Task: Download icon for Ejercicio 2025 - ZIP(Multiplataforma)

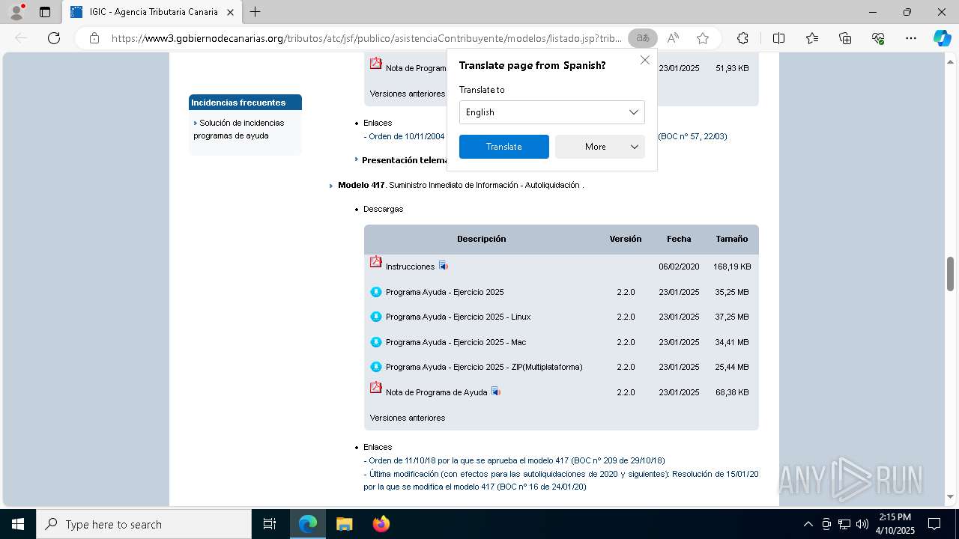Action: 376,367
